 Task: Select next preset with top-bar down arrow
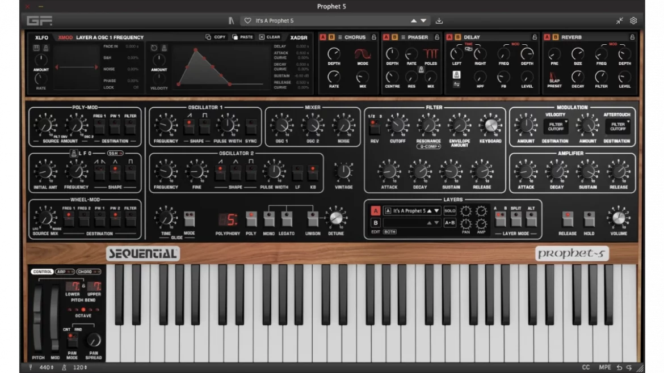423,21
